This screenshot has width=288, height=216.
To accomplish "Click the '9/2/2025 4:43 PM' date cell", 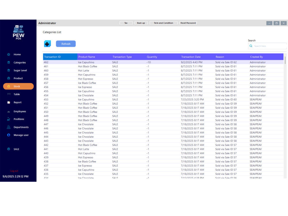I will (x=197, y=62).
